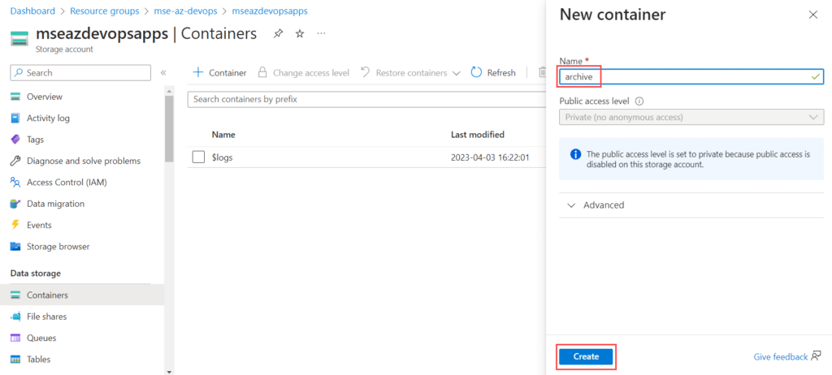Click Search containers by prefix field
Screen dimensions: 832x375
[367, 99]
